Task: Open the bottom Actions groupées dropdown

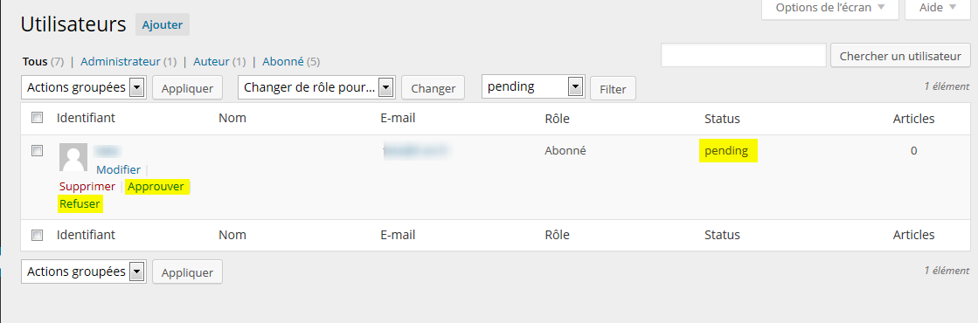Action: pos(84,271)
